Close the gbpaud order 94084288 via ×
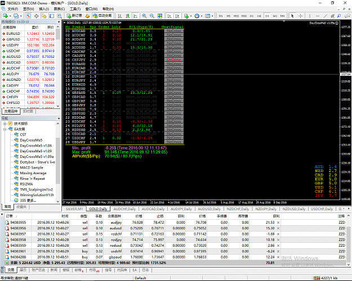Viewport: 352px width, 281px height. [278, 257]
